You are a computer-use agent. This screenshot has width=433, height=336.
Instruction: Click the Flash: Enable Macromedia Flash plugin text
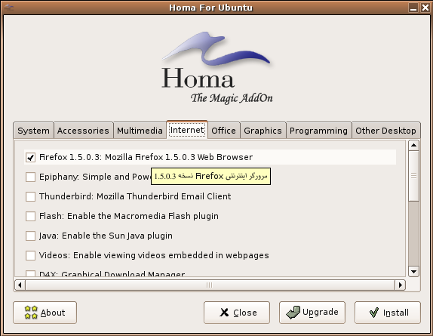(129, 216)
